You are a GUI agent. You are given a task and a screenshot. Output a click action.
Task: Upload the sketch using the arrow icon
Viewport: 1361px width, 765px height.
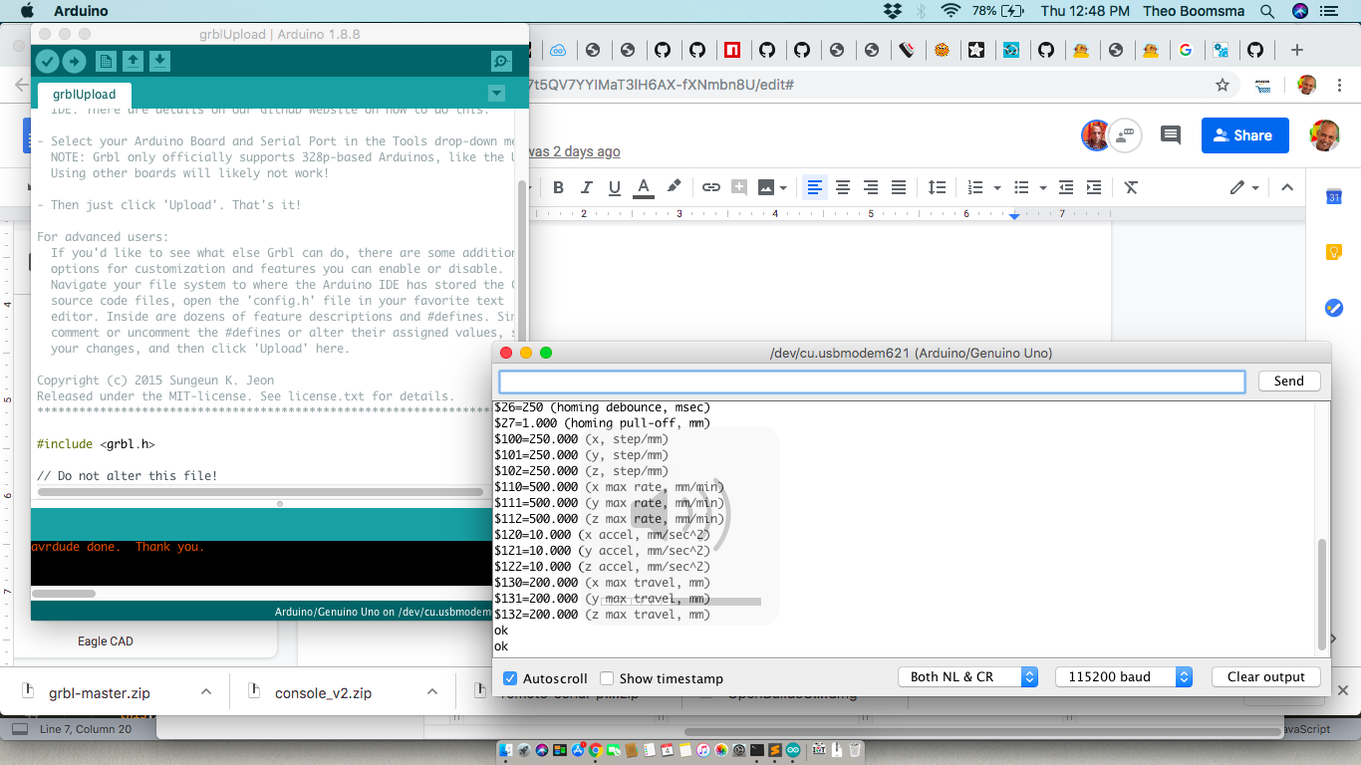(73, 61)
